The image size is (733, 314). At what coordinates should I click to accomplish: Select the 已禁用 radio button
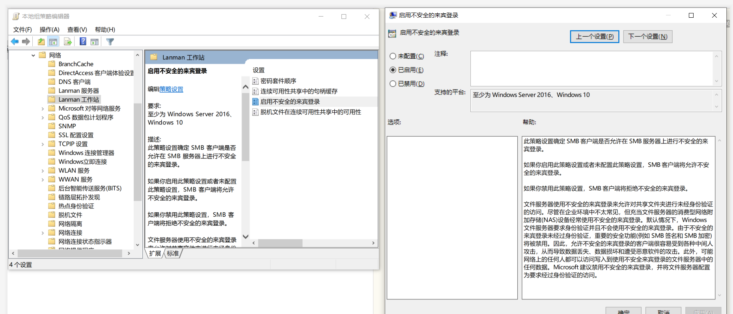pos(393,84)
